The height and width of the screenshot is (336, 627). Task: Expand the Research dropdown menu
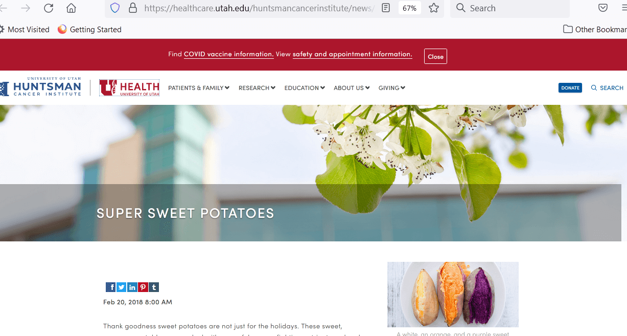coord(257,88)
